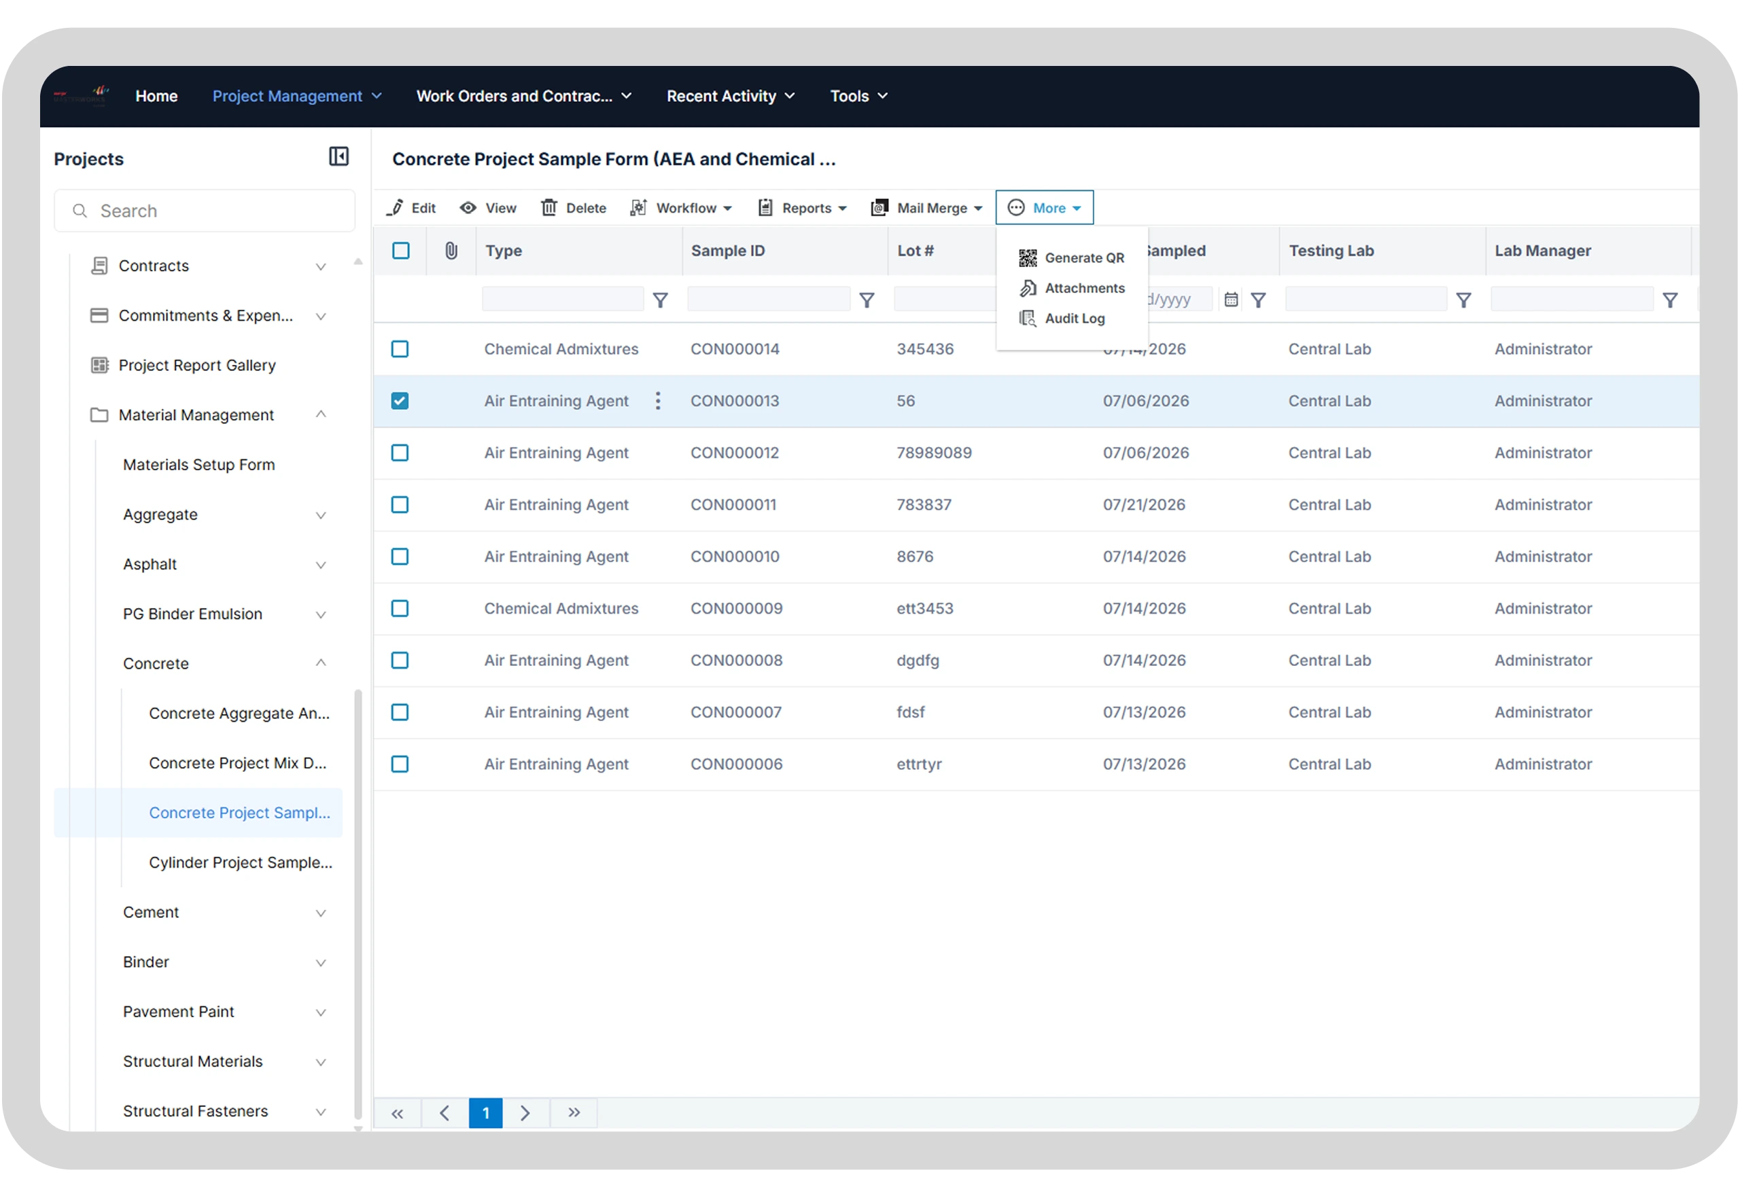Viewport: 1740px width, 1198px height.
Task: Click the Reports clipboard icon
Action: tap(765, 208)
